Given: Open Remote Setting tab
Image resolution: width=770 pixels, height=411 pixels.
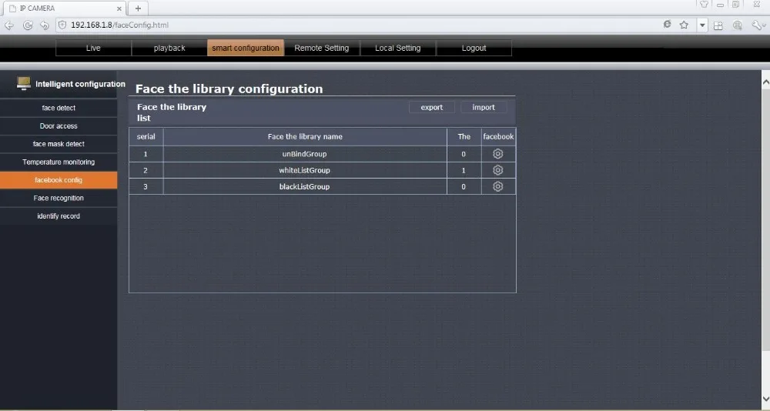Looking at the screenshot, I should point(322,48).
